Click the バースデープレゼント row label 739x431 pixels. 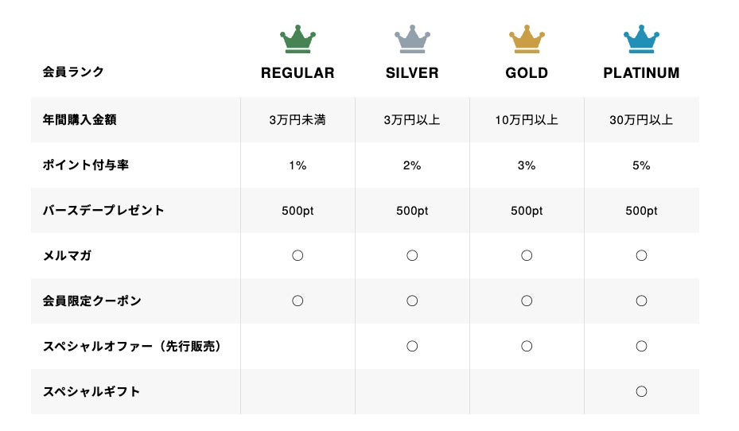[103, 211]
